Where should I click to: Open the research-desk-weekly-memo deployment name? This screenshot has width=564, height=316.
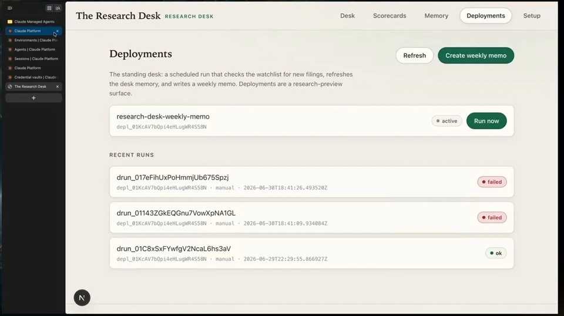[x=163, y=116]
